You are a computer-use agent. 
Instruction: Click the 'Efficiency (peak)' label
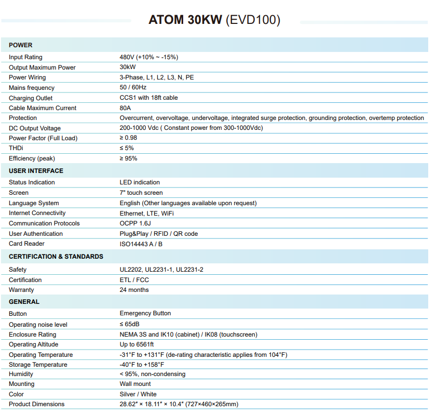pyautogui.click(x=32, y=158)
